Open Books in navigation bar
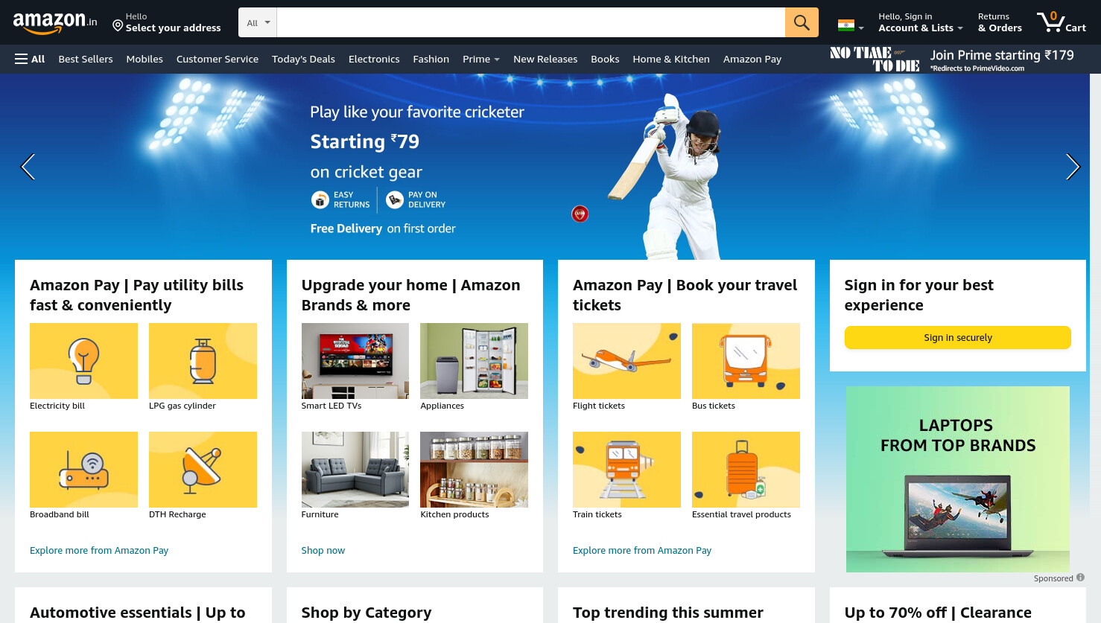This screenshot has height=623, width=1101. 605,59
